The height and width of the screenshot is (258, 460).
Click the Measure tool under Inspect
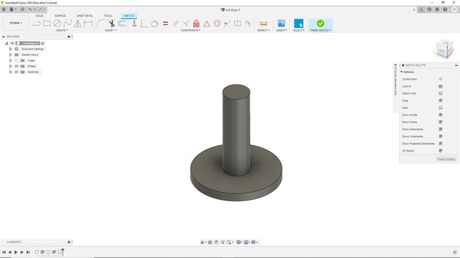click(263, 24)
